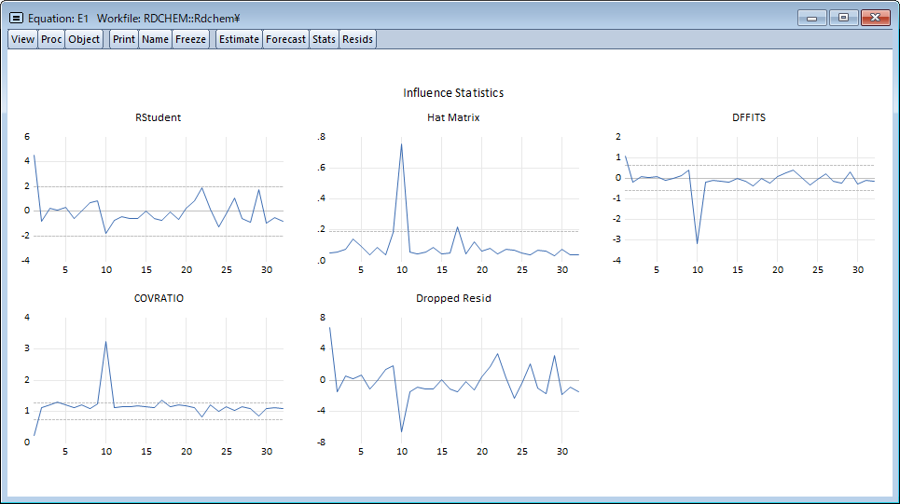Select the Influence Statistics heading

pyautogui.click(x=453, y=93)
